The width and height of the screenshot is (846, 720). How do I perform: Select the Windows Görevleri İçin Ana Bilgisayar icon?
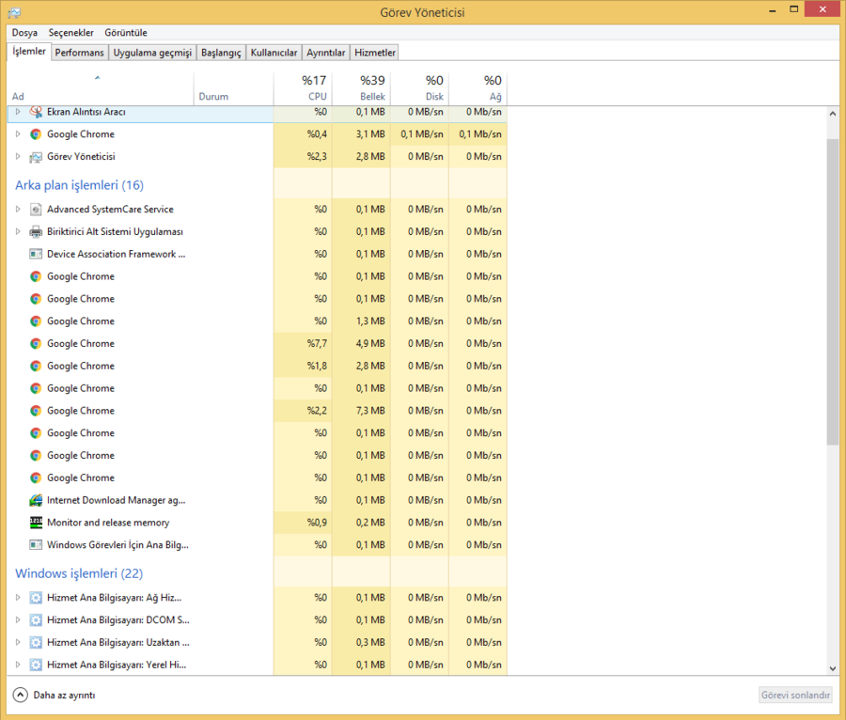36,545
